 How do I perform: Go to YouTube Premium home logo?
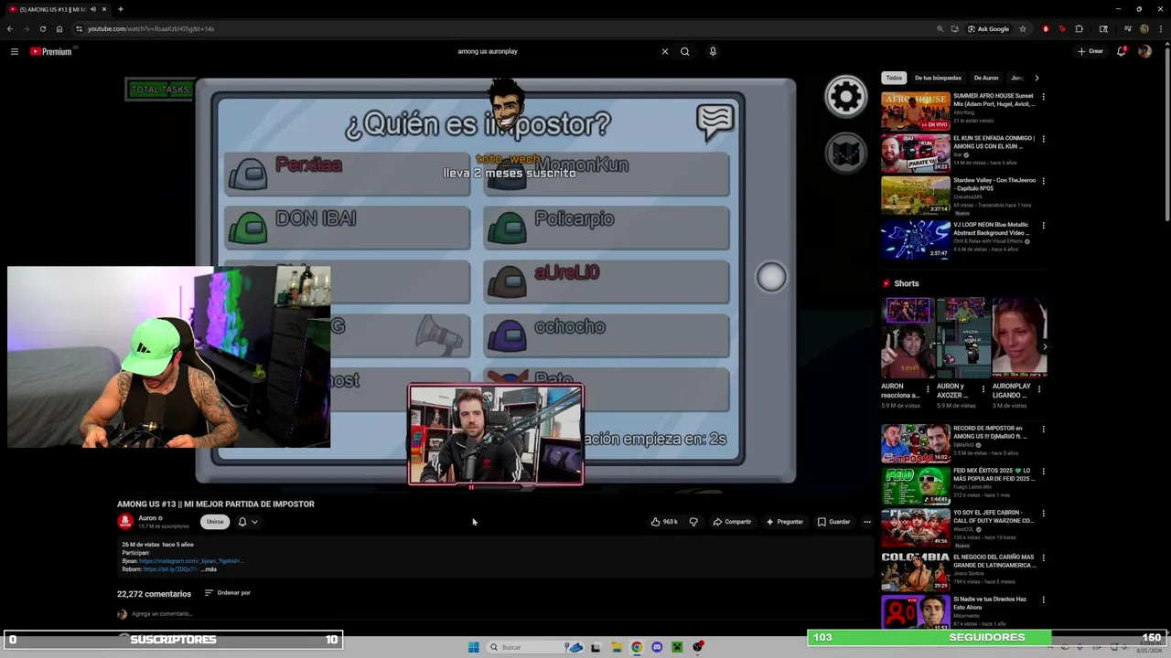pyautogui.click(x=50, y=51)
